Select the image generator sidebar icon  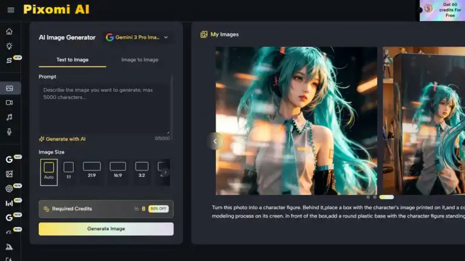pos(10,88)
